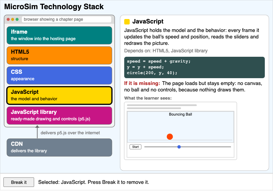273x191 pixels.
Task: Click the yellow traffic light dot
Action: point(13,19)
